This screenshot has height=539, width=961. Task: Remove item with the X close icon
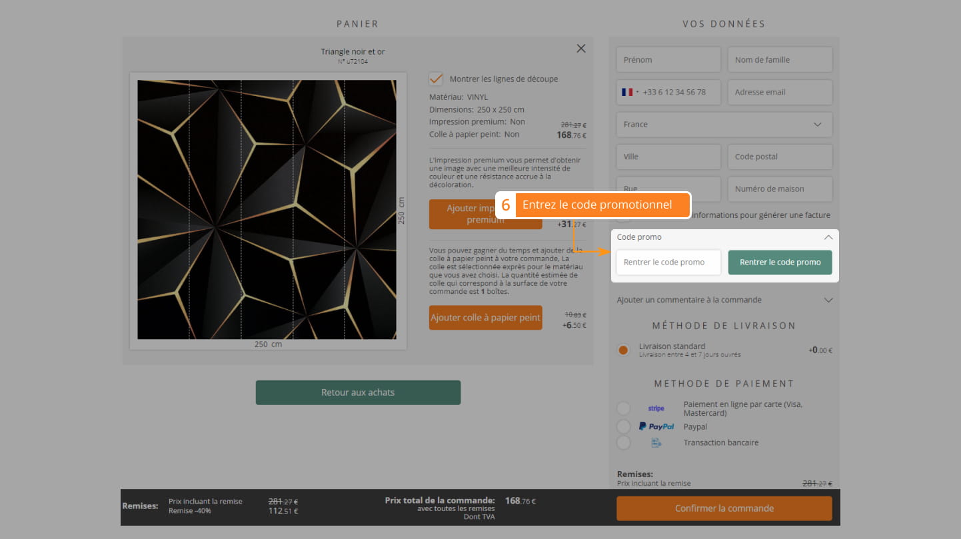580,49
